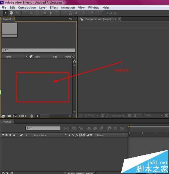Sort by the Name column header
This screenshot has height=174, width=169.
point(8,57)
